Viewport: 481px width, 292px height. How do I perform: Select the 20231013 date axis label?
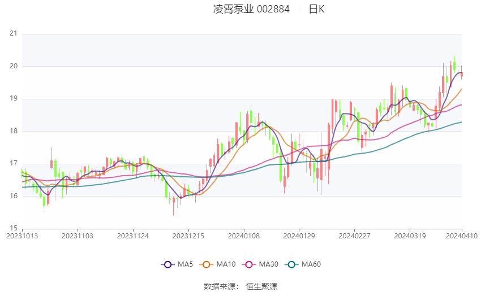pyautogui.click(x=22, y=236)
